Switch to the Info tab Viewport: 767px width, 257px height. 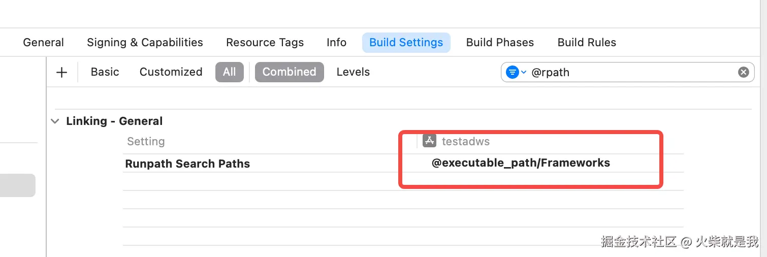click(336, 43)
